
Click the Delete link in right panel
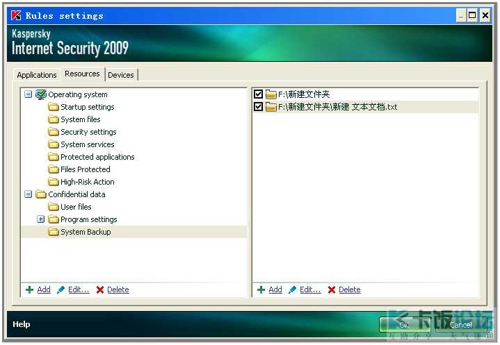coord(350,289)
